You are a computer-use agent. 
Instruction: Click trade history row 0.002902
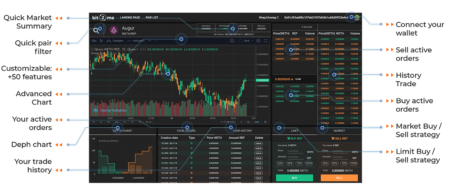click(x=339, y=39)
